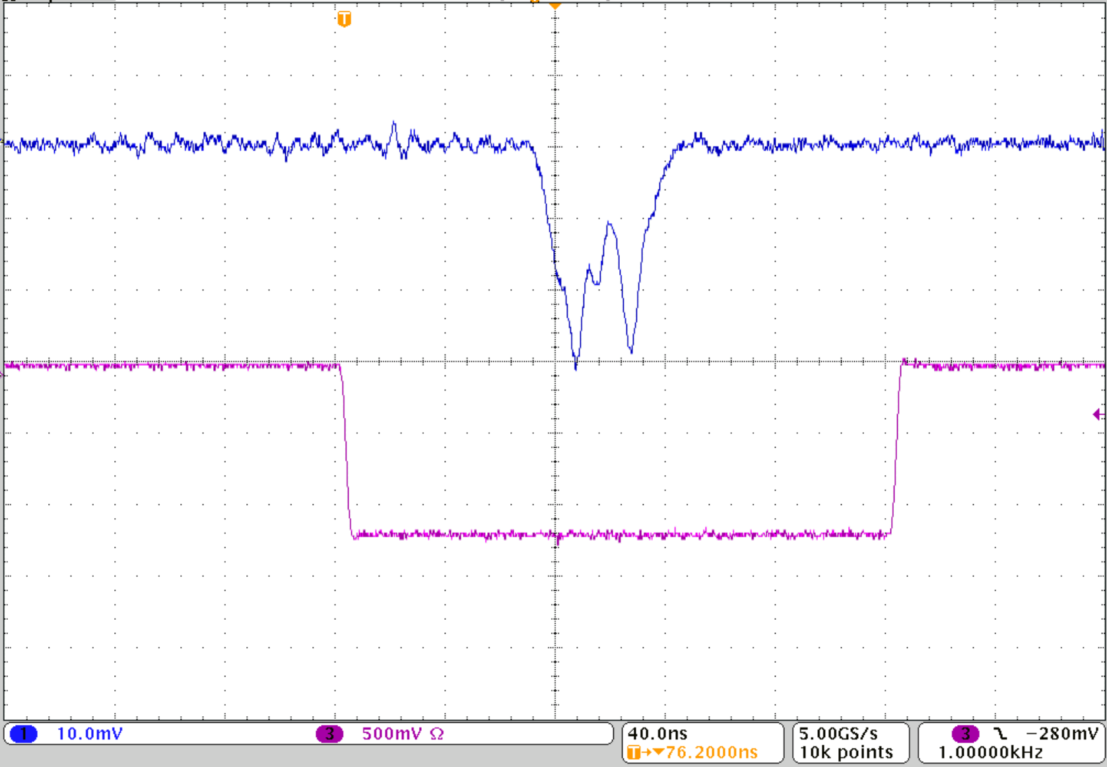Click the 10k points record length
Screen dimensions: 1107x767
pyautogui.click(x=846, y=752)
